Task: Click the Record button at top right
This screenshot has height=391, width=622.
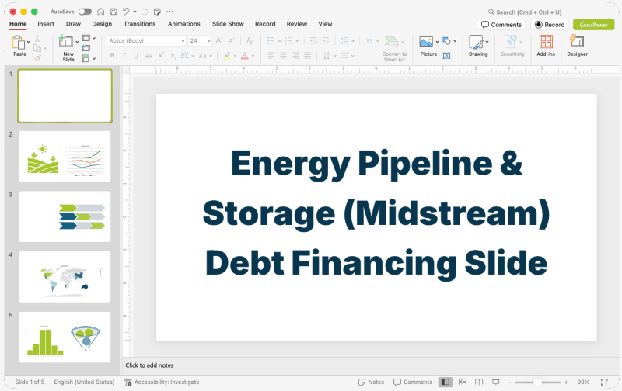Action: click(550, 25)
